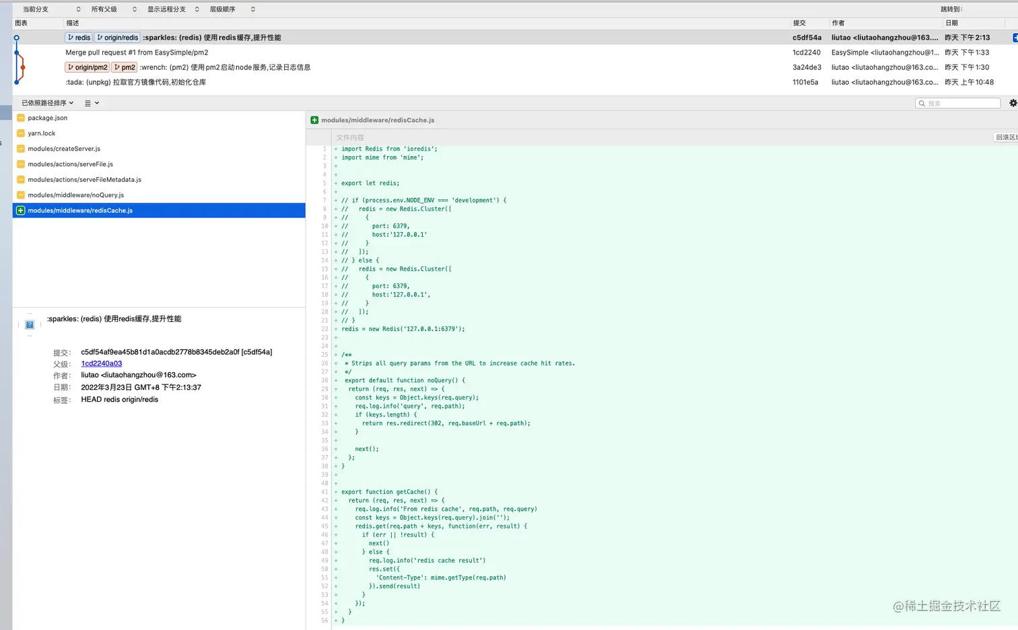The width and height of the screenshot is (1018, 630).
Task: Click the redis local branch label
Action: tap(79, 38)
